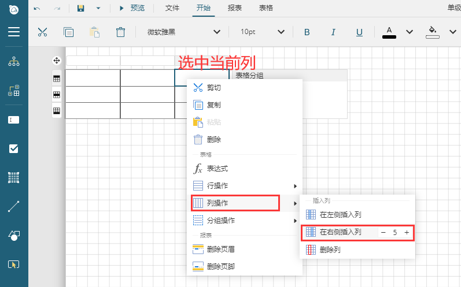
Task: Click the undo arrow icon
Action: 37,9
